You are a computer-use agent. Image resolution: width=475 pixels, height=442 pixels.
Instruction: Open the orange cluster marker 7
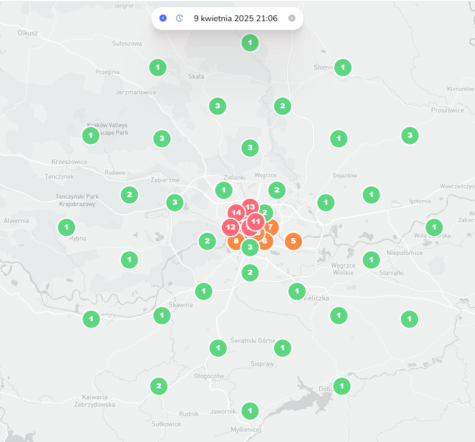click(272, 227)
